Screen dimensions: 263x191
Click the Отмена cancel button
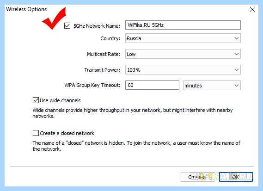point(197,177)
